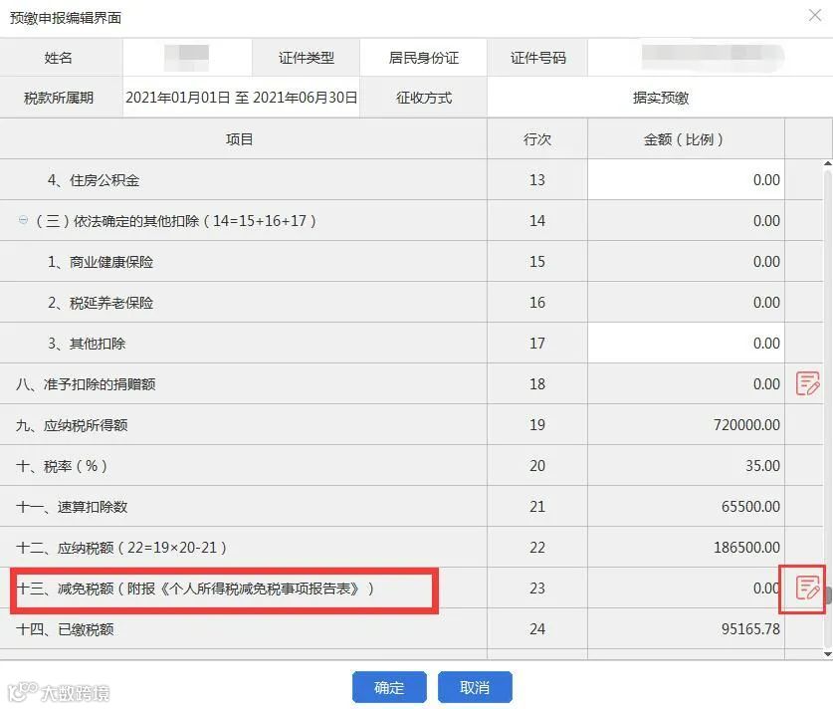Select the 十、税率(%) label
This screenshot has width=833, height=709.
tap(62, 466)
